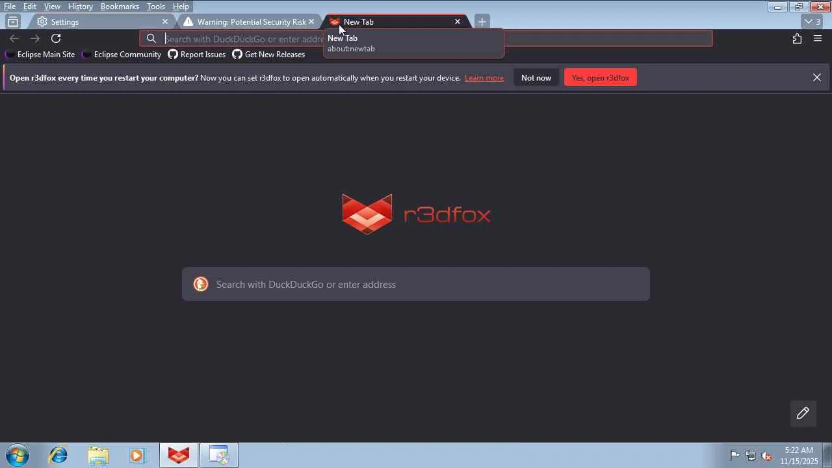The width and height of the screenshot is (832, 468).
Task: Open the pinned program next to r3dfox
Action: 218,455
